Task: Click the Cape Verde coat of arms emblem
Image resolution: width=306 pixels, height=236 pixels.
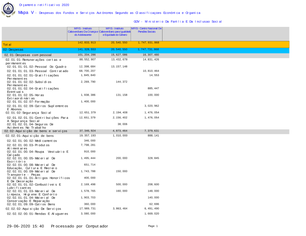Action: (x=8, y=9)
